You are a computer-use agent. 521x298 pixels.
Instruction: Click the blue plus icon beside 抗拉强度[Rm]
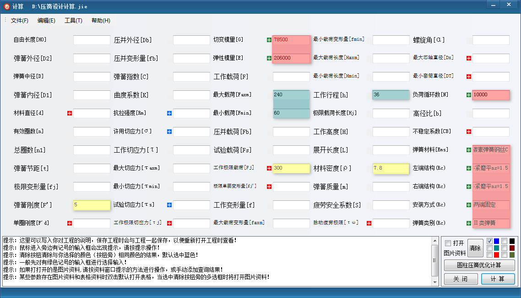[x=169, y=113]
